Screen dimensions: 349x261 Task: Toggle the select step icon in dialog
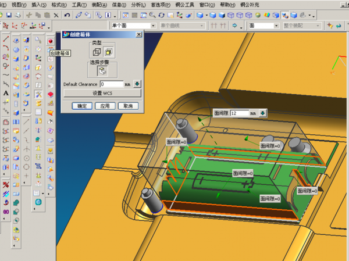(102, 71)
